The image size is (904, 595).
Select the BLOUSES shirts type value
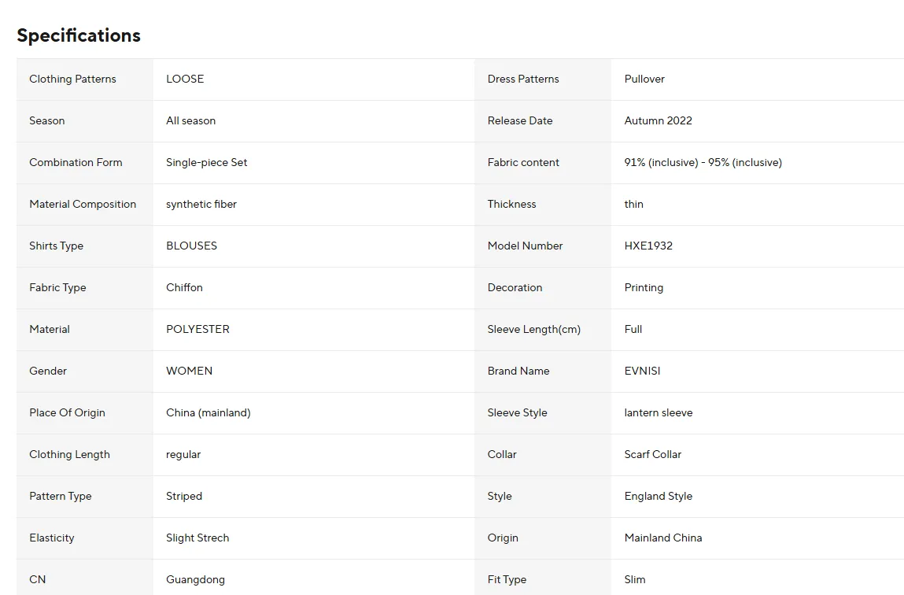click(191, 246)
